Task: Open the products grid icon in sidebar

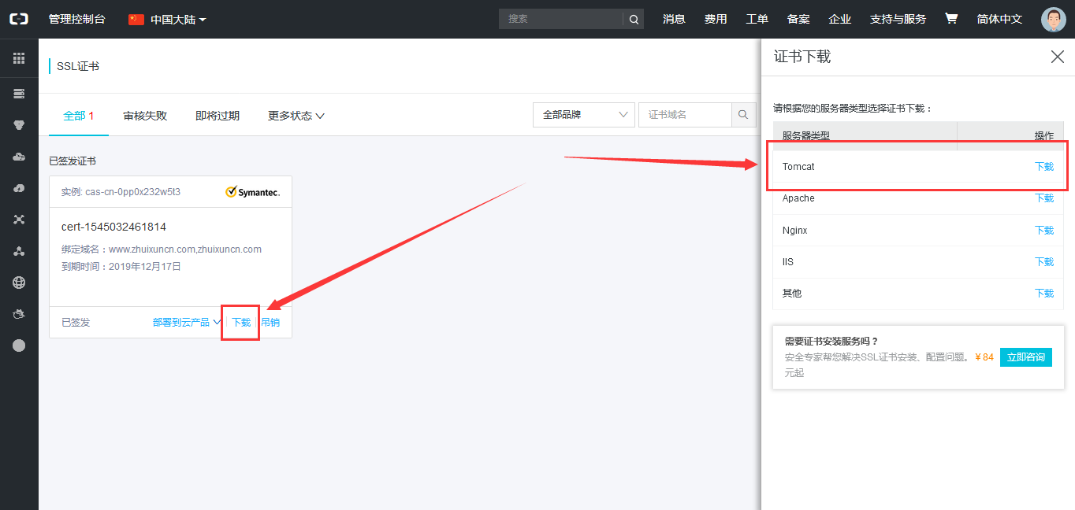Action: coord(19,57)
